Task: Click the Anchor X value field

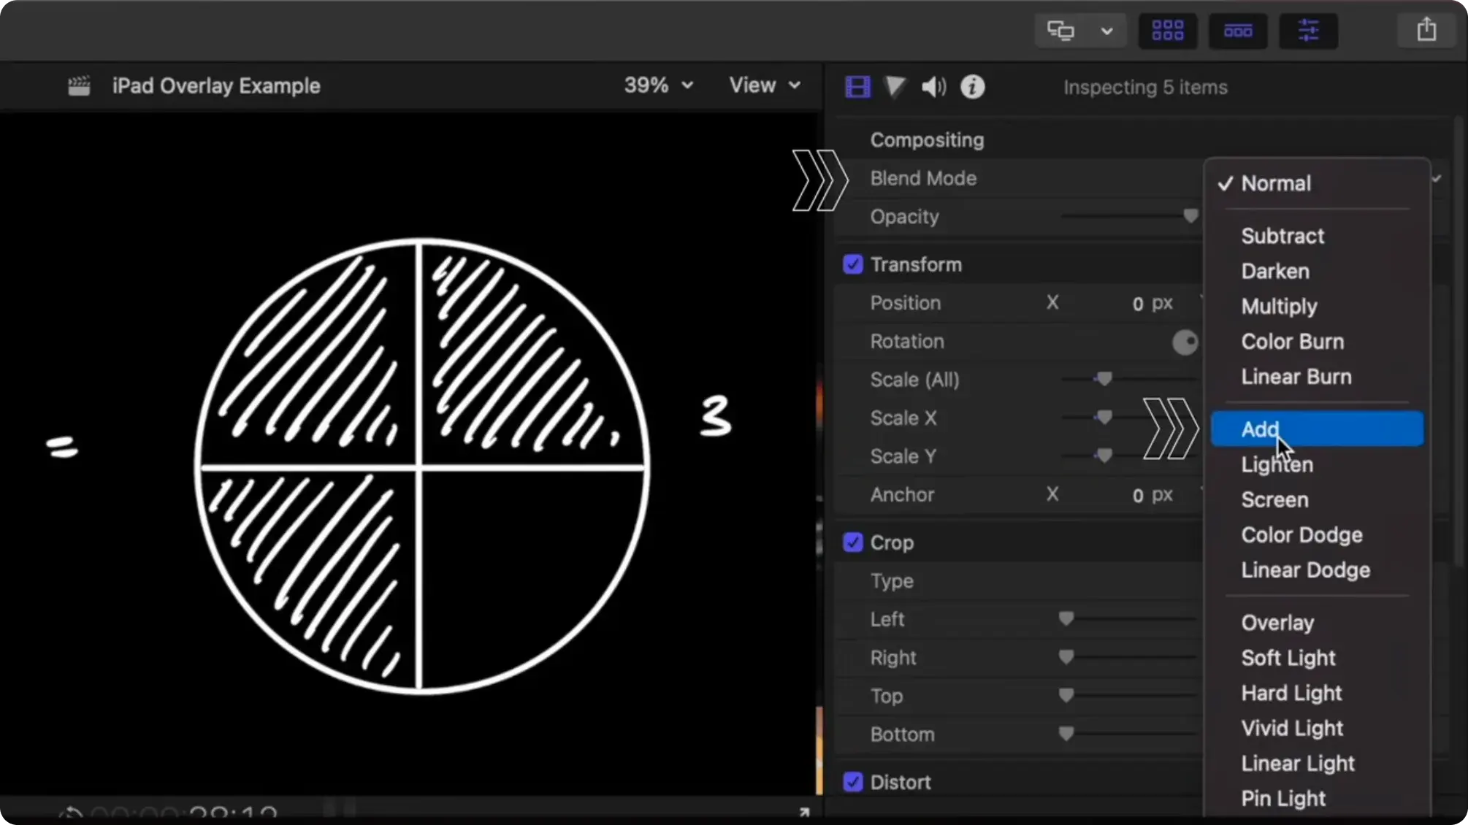Action: point(1152,494)
